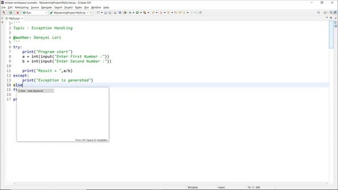The image size is (338, 190).
Task: Open the Help menu
Action: coord(106,7)
